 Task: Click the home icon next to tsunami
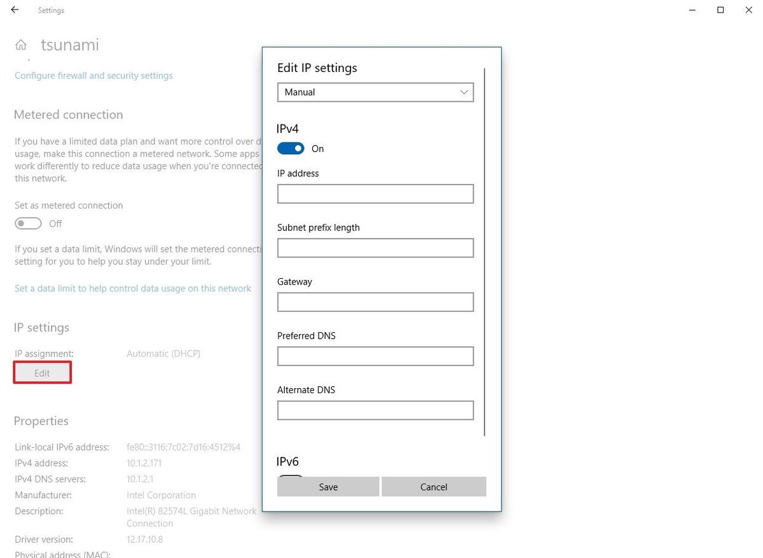pyautogui.click(x=22, y=44)
